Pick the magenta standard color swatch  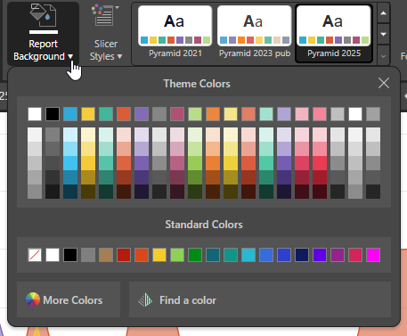coord(373,255)
